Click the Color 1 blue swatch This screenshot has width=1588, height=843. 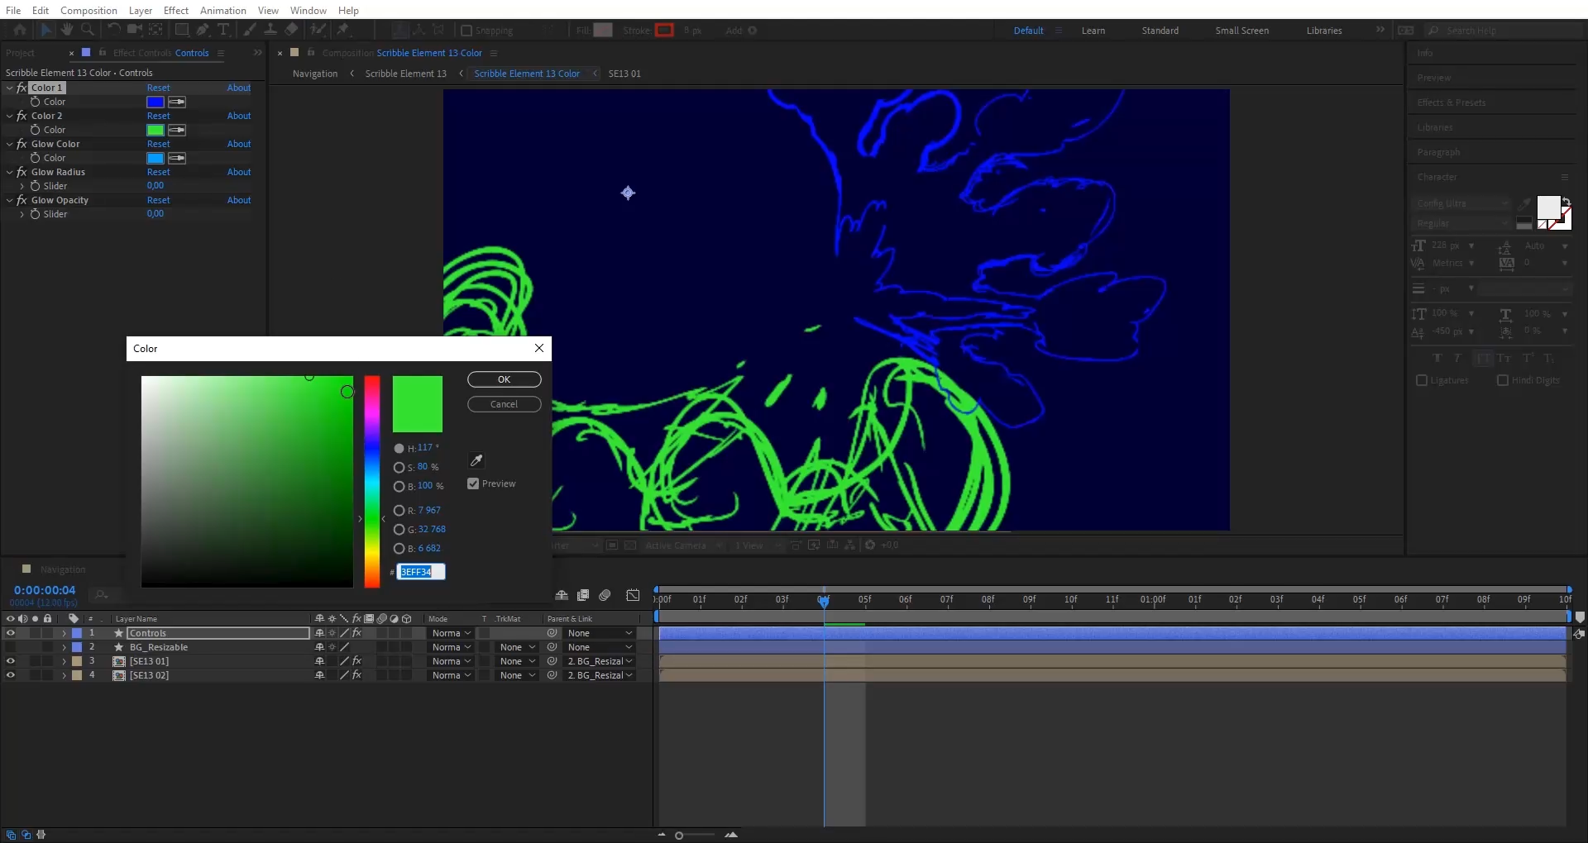[x=155, y=102]
